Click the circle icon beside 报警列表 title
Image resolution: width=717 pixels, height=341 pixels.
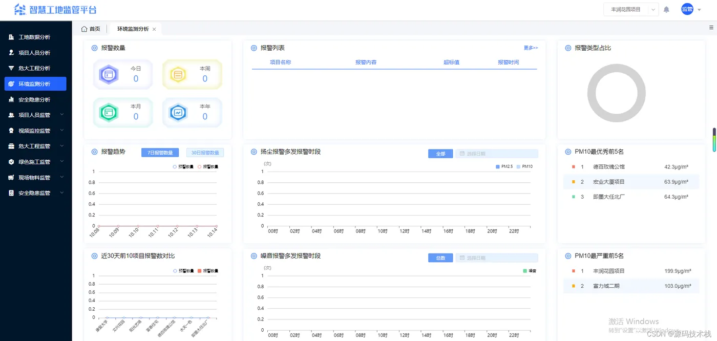[254, 48]
